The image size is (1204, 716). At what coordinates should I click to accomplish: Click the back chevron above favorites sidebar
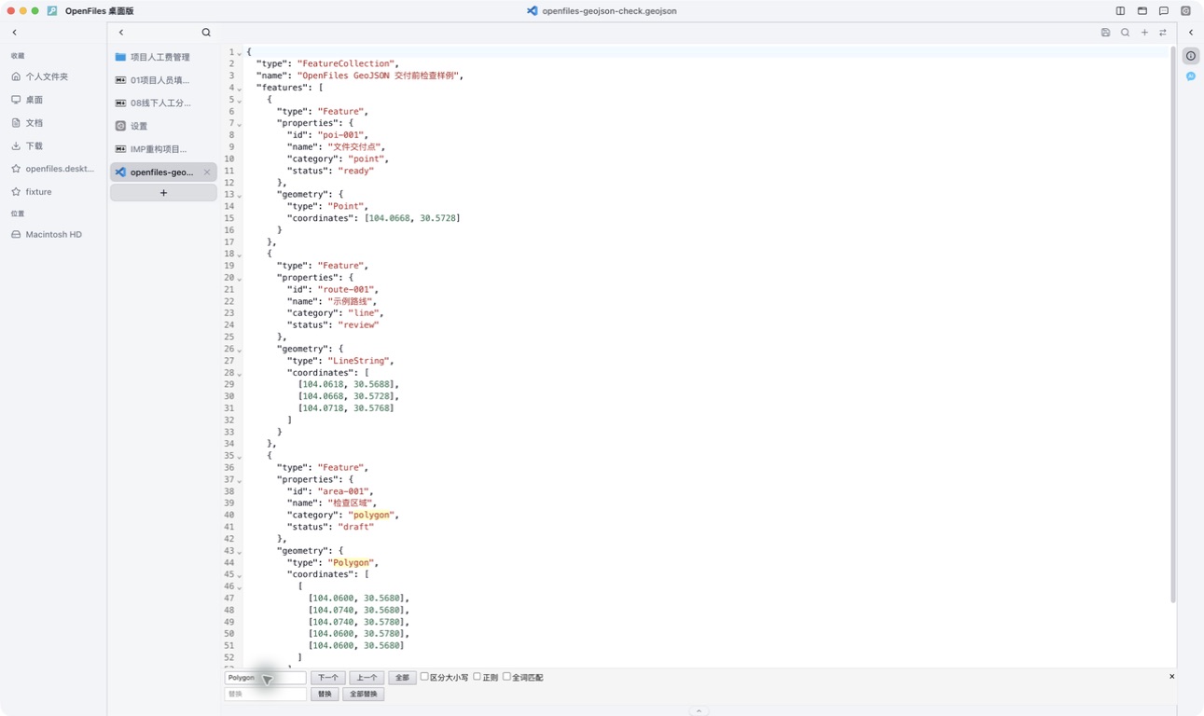pyautogui.click(x=14, y=33)
